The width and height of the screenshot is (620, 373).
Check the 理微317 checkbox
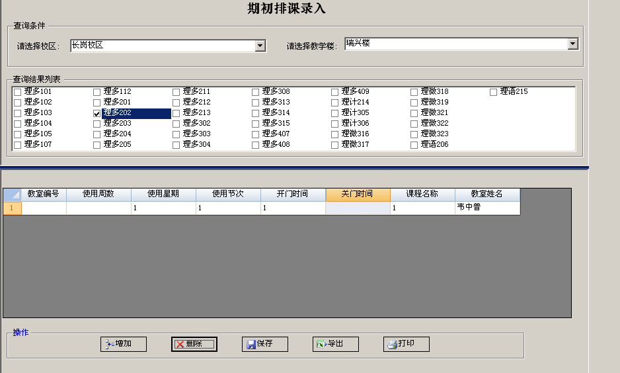(335, 145)
